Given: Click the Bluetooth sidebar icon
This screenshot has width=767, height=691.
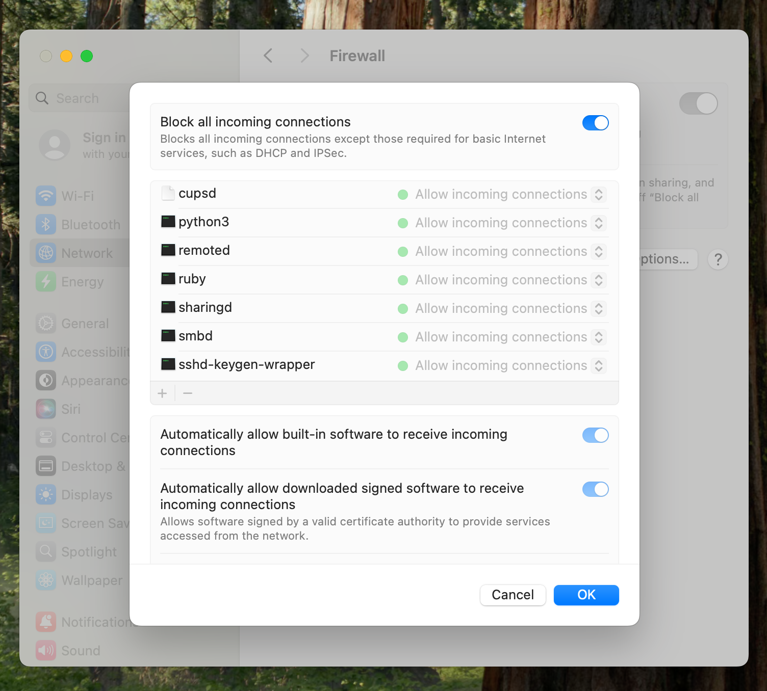Looking at the screenshot, I should [46, 225].
